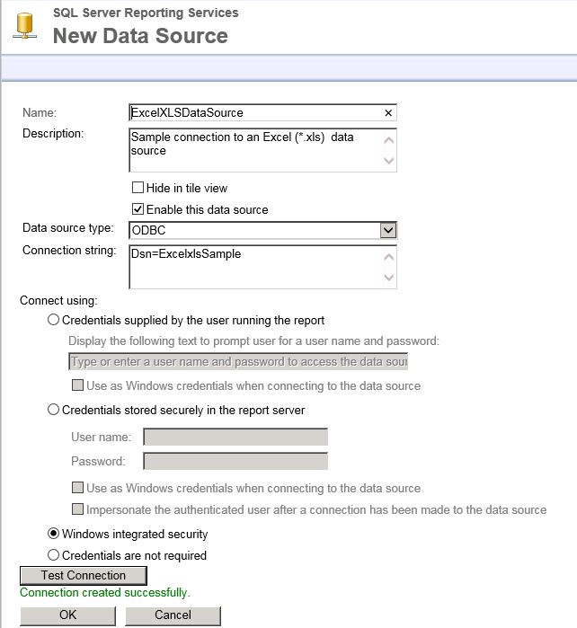The image size is (577, 628).
Task: Click into the Name text field
Action: click(x=256, y=113)
